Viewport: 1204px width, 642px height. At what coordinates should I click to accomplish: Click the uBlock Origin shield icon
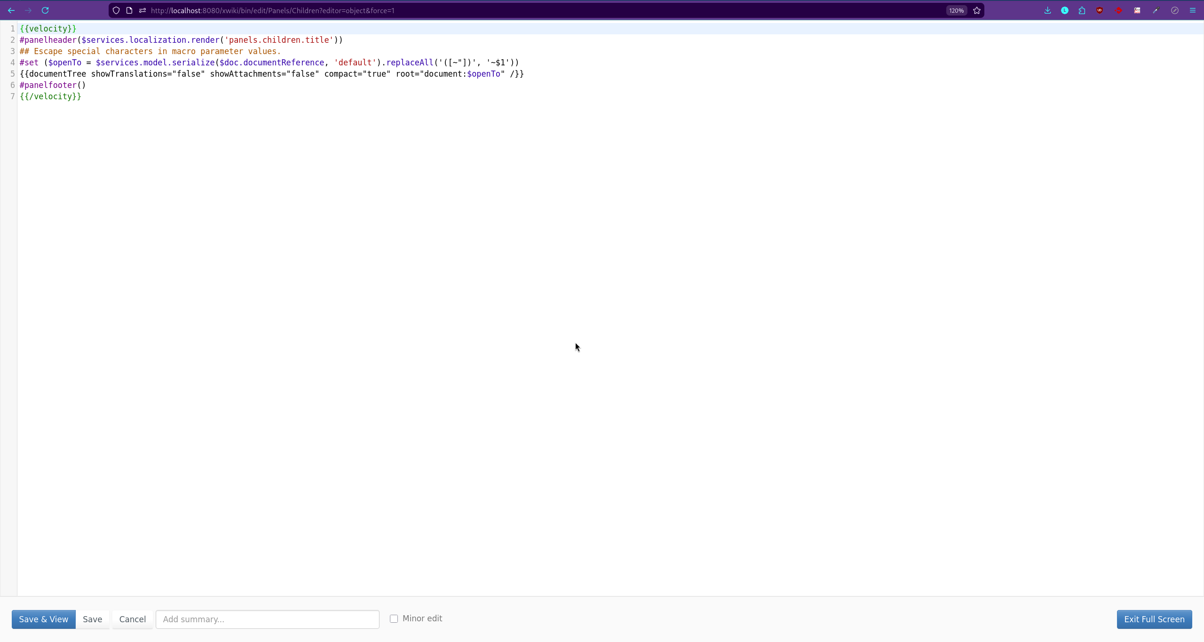coord(1100,10)
